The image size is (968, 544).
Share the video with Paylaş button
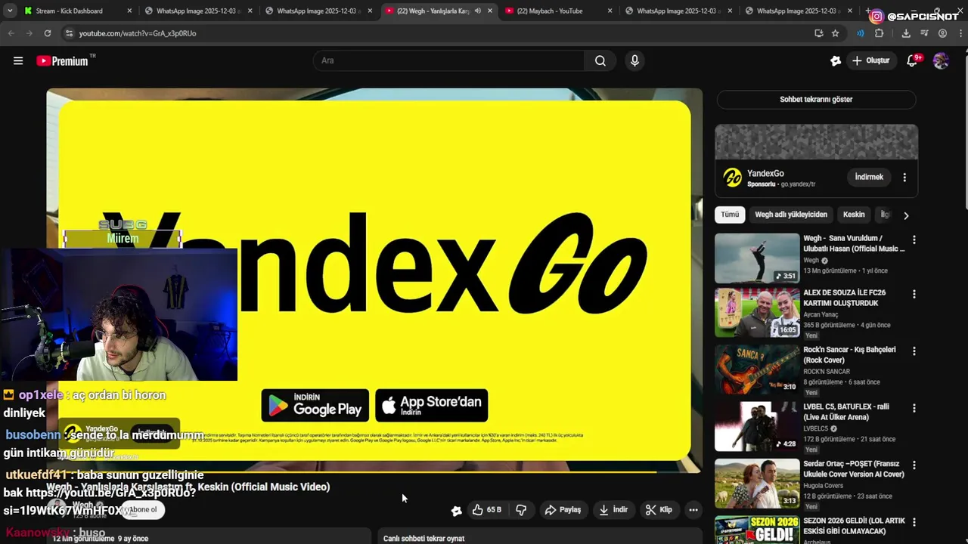[562, 510]
